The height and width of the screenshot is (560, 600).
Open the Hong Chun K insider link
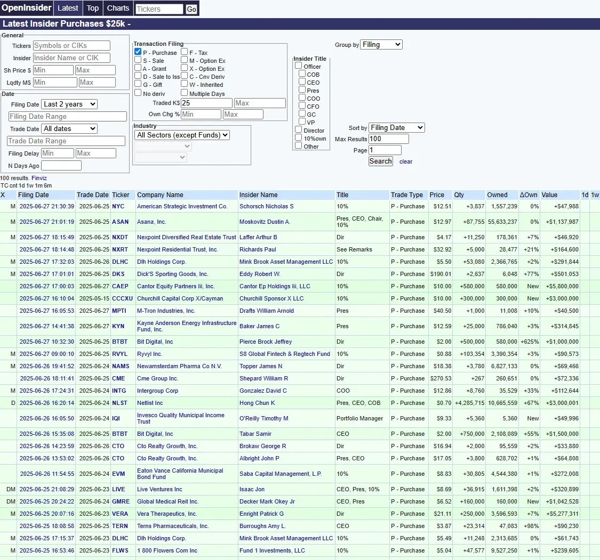pos(257,403)
